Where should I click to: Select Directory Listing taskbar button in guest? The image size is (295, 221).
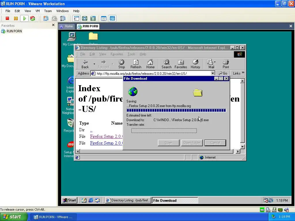(x=128, y=200)
